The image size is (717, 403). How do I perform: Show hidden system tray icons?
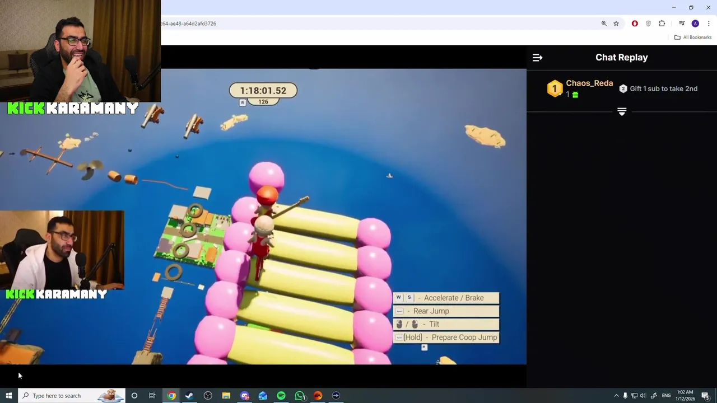pyautogui.click(x=616, y=396)
